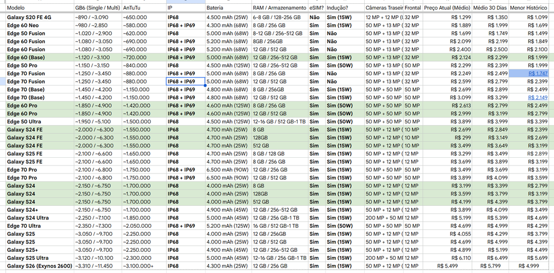Viewport: 554px width, 273px height.
Task: Click the ~3.310 / ~11.450 benchmark cell
Action: (97, 265)
